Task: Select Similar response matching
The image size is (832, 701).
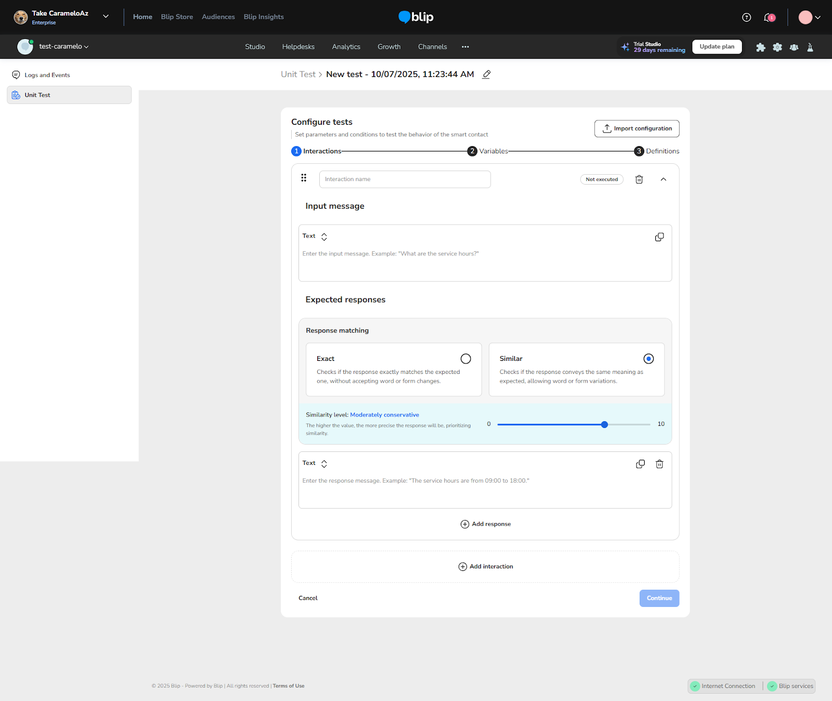Action: tap(648, 359)
